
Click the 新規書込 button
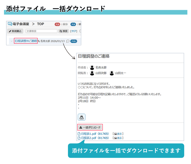tap(15, 31)
